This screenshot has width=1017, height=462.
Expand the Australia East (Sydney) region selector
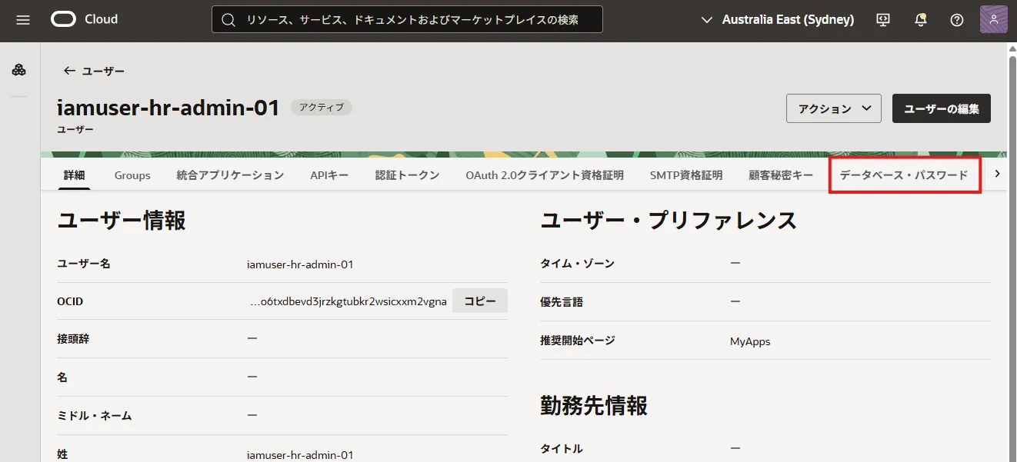777,20
